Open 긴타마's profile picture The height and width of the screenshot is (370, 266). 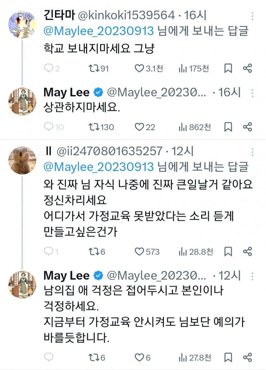coord(22,22)
